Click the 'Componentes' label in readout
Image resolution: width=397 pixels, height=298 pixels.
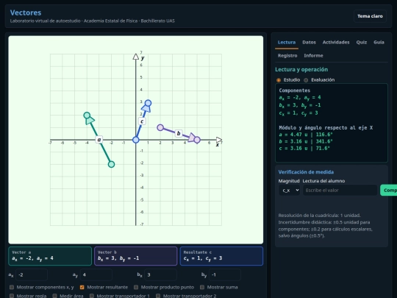295,91
